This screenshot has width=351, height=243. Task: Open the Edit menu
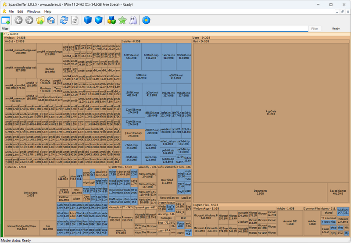(x=20, y=11)
